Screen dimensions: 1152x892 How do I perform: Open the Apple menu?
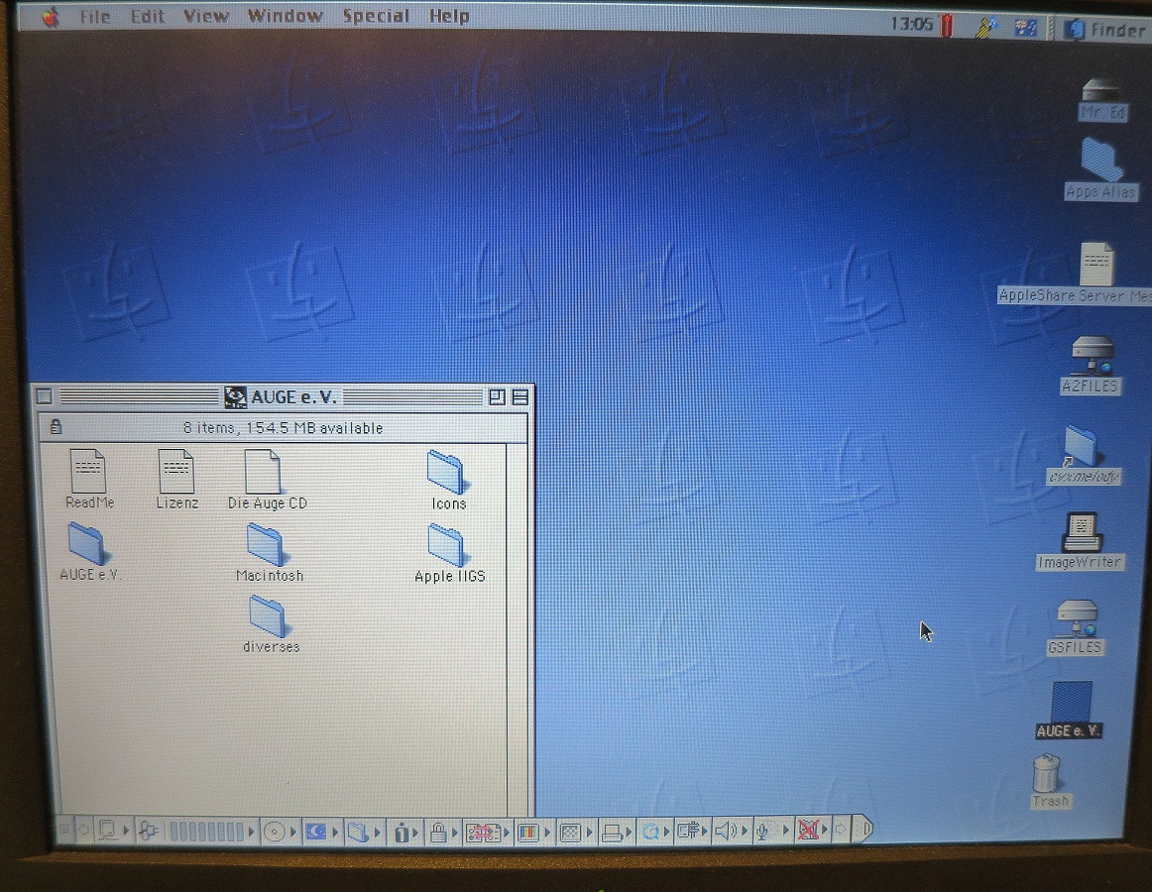(x=50, y=16)
